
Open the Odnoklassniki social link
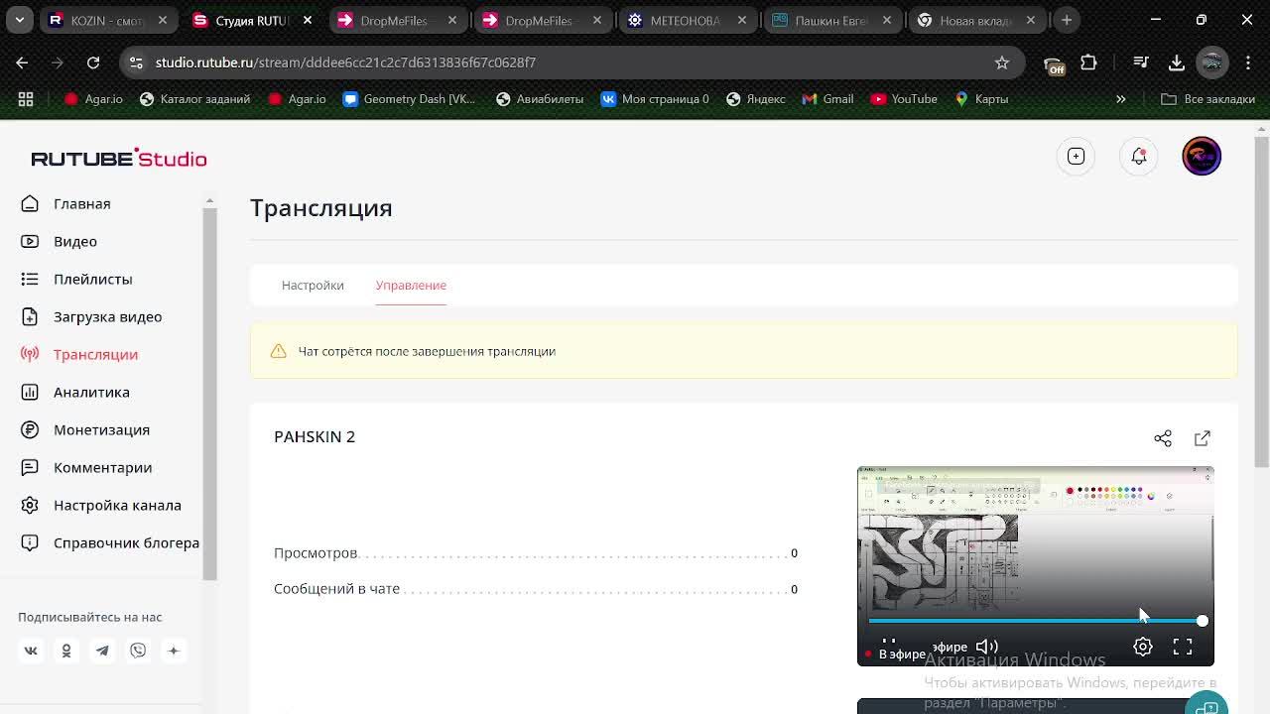66,651
